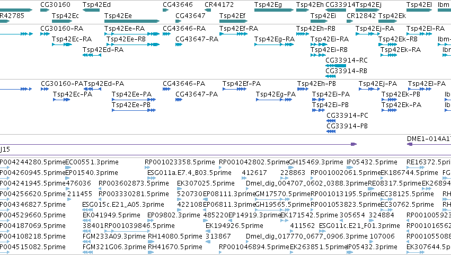
Task: Select the feature labeled 412617
Action: pyautogui.click(x=254, y=173)
